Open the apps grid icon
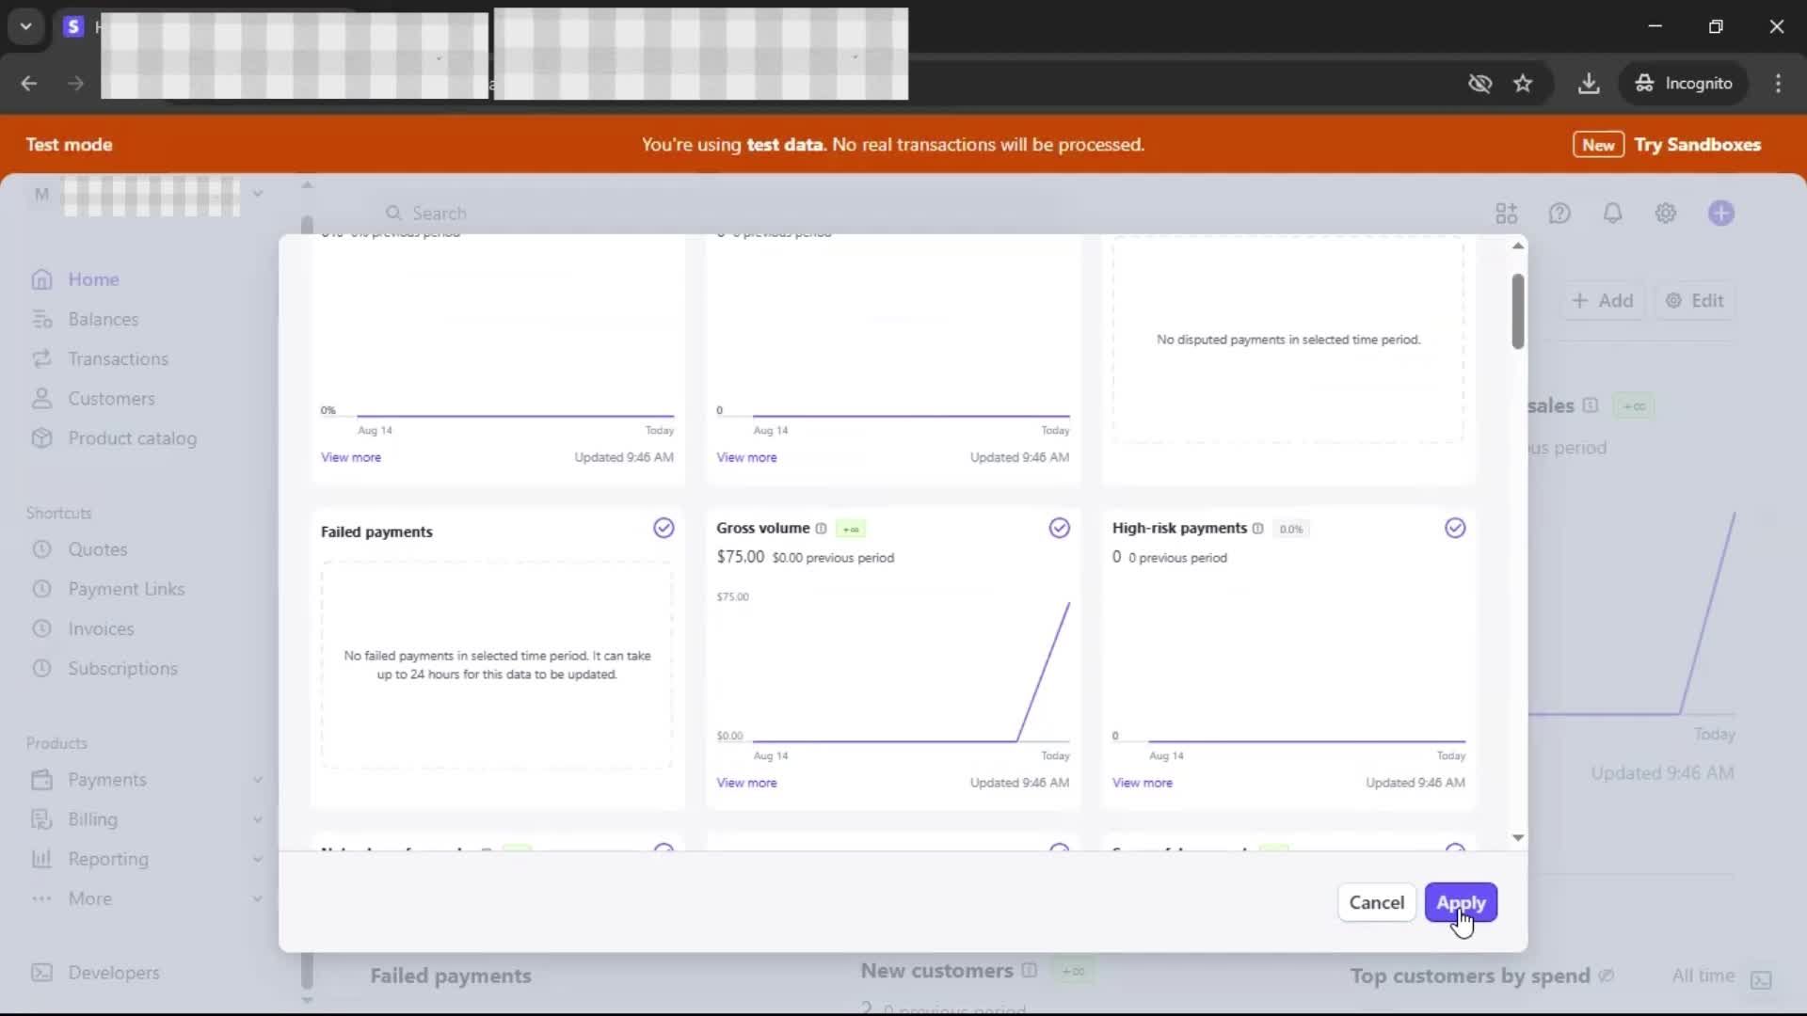This screenshot has width=1807, height=1016. click(x=1506, y=214)
